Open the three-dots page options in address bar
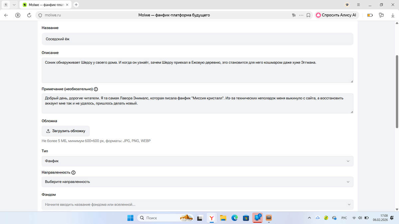Image resolution: width=399 pixels, height=224 pixels. [301, 15]
